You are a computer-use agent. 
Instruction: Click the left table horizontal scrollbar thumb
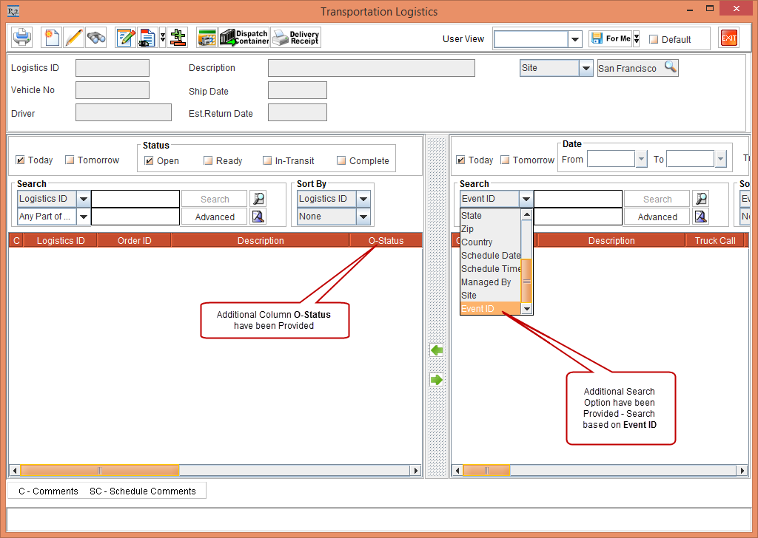pyautogui.click(x=100, y=470)
